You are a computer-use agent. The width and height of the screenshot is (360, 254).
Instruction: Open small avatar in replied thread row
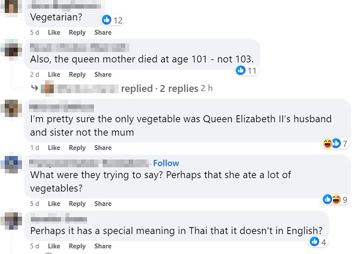point(48,88)
